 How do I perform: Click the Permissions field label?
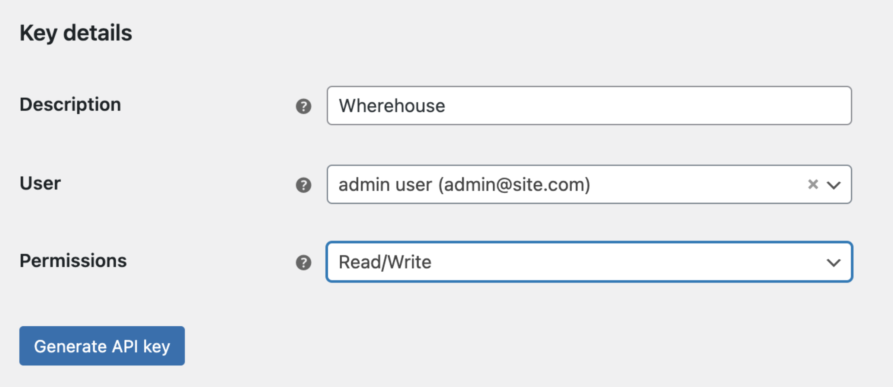pos(73,260)
